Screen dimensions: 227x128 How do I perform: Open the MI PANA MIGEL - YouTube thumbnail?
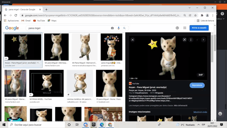46,83
